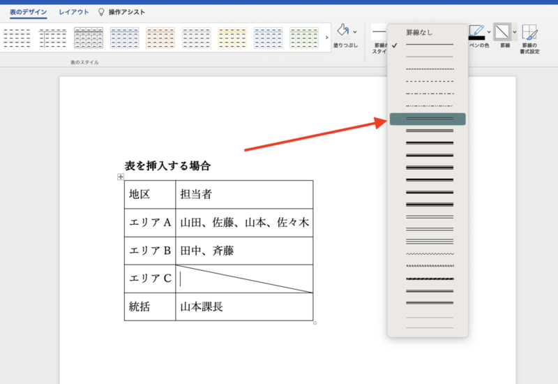
Task: Click the 罫線 diagonal border icon
Action: pos(502,31)
